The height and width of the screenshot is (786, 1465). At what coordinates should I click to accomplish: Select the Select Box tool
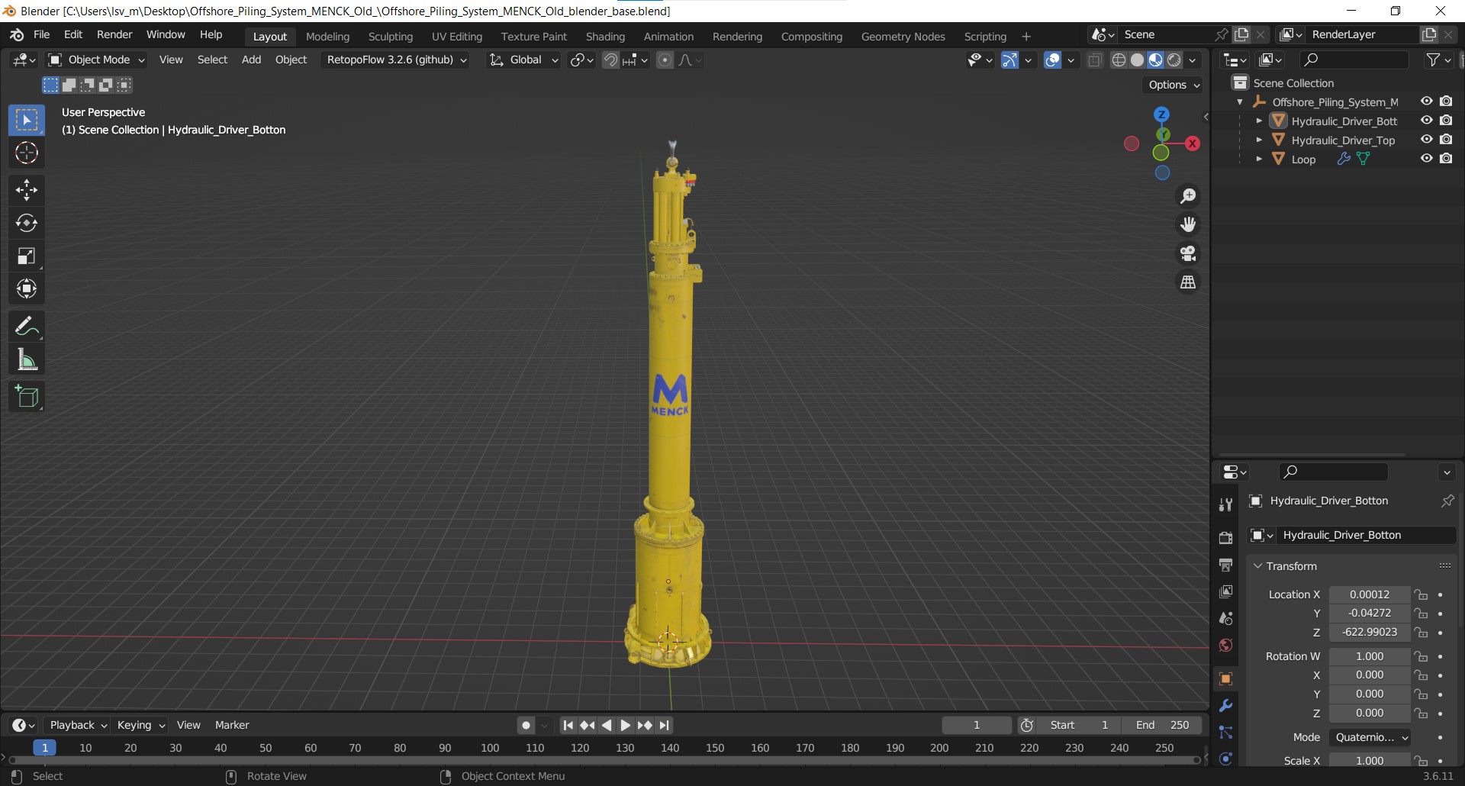point(27,121)
